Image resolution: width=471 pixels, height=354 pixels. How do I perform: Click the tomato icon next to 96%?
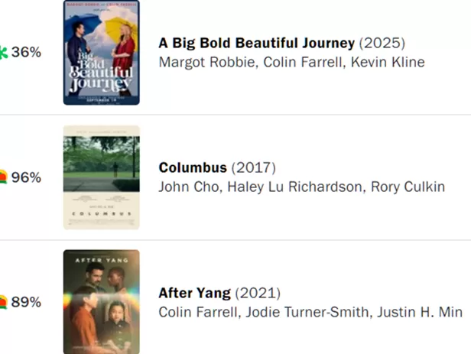3,177
